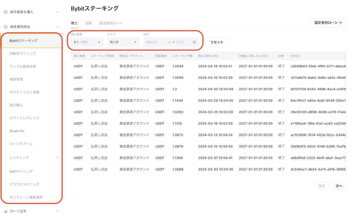Click the staking amount 1.0599
This screenshot has width=353, height=220.
click(178, 78)
